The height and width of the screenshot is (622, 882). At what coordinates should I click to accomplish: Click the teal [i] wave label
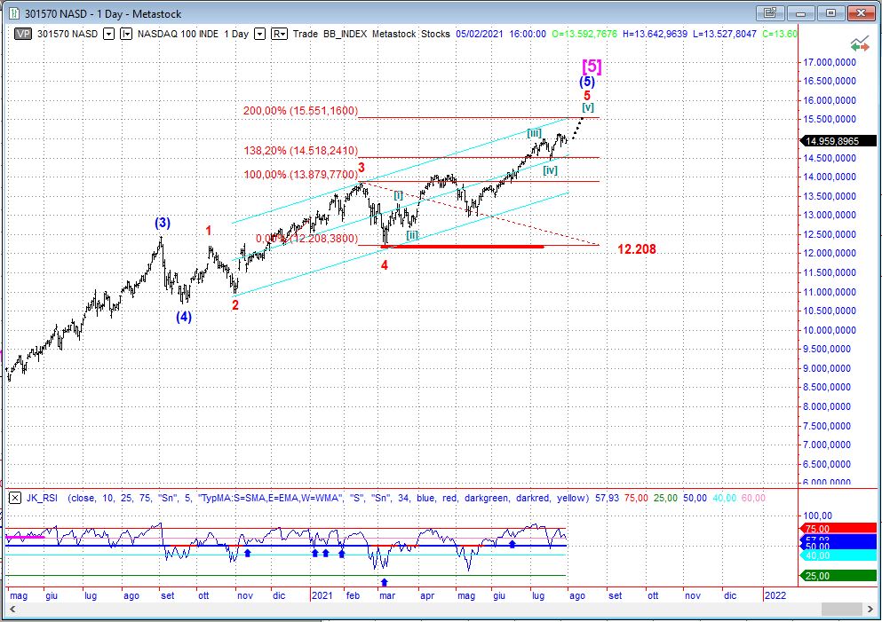pos(398,195)
